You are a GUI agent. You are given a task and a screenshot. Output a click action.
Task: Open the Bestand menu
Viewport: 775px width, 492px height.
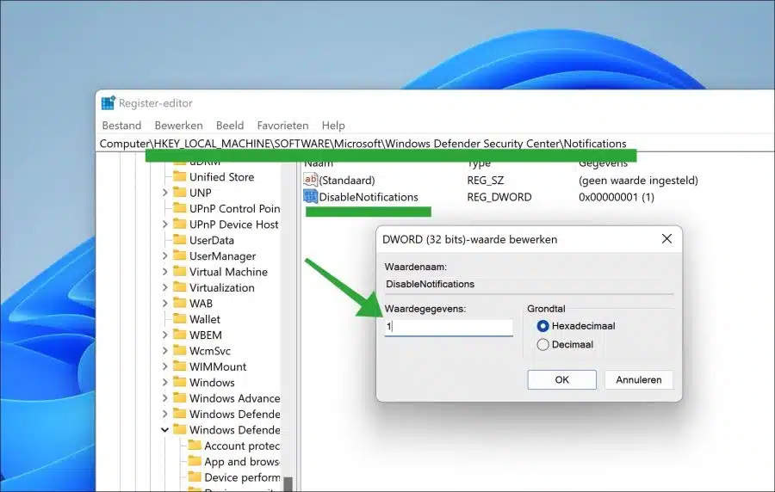point(121,126)
